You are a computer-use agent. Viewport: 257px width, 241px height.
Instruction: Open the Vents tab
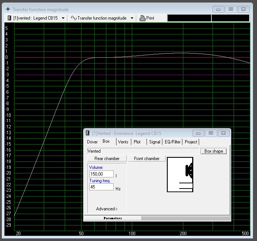tap(123, 142)
